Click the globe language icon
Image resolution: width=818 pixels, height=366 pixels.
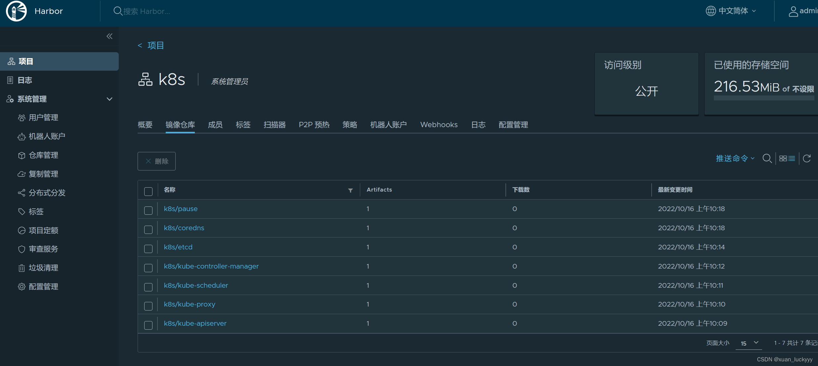tap(710, 11)
